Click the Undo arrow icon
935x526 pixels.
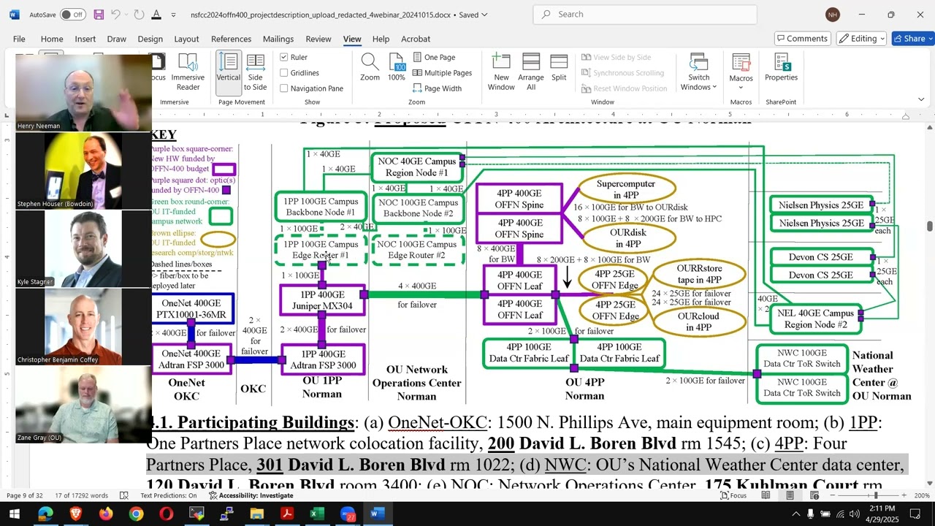(116, 15)
